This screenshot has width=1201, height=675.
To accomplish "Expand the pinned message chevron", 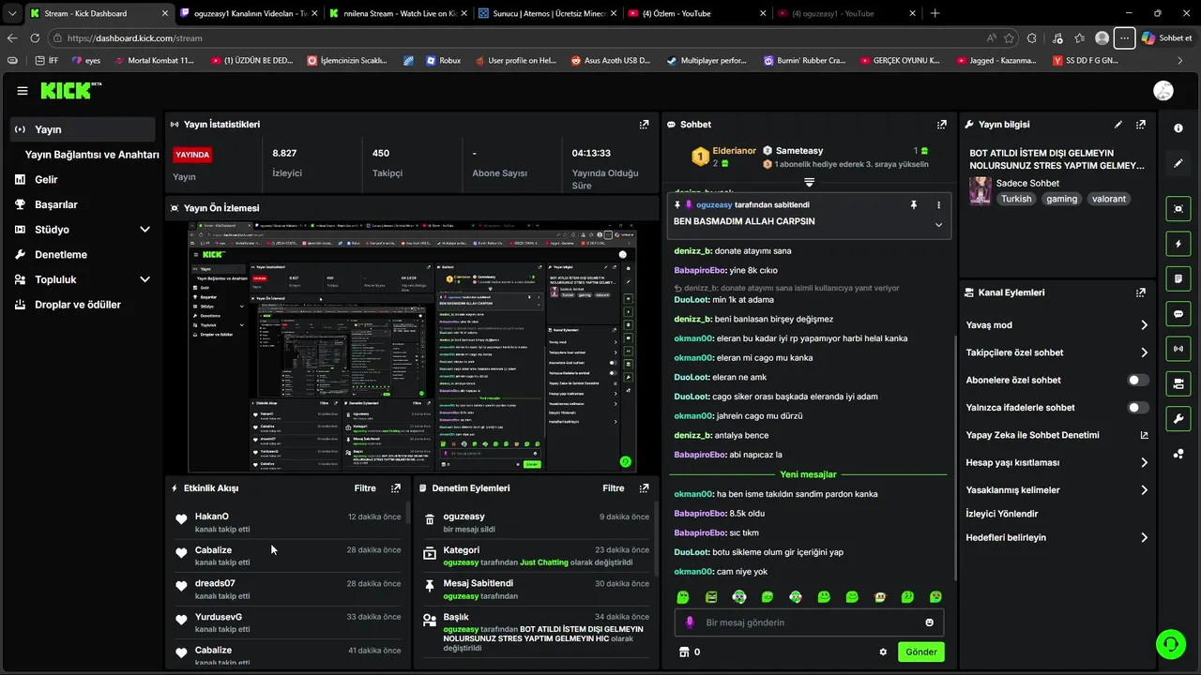I will [x=938, y=225].
